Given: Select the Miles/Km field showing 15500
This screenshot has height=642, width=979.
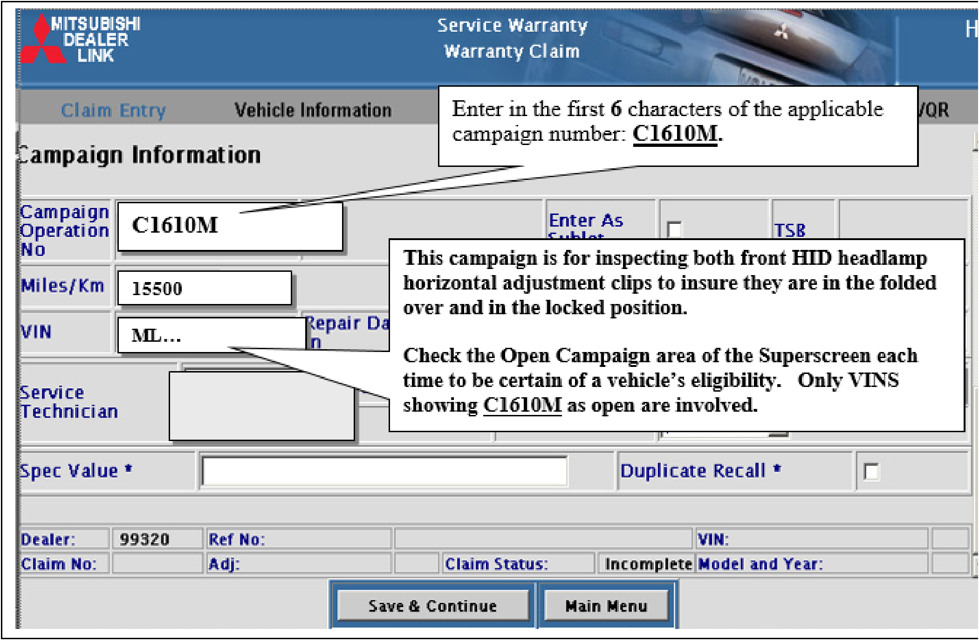Looking at the screenshot, I should pos(205,288).
